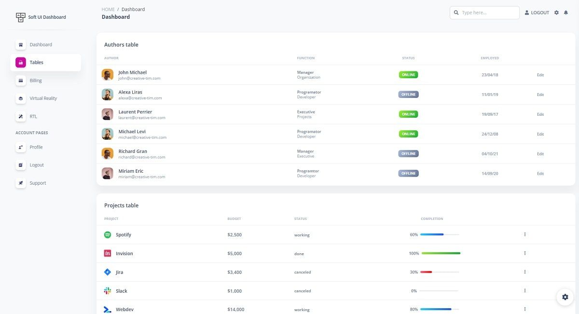
Task: Click the Logout sidebar document icon
Action: (20, 165)
